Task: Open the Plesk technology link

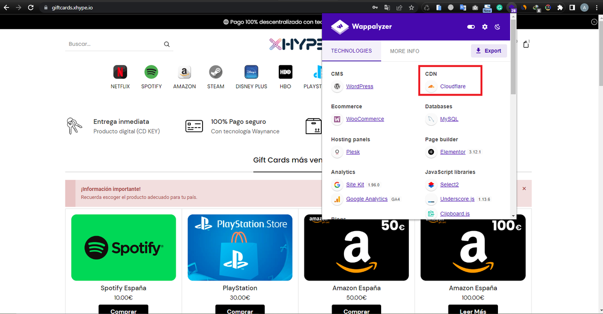Action: [x=353, y=152]
